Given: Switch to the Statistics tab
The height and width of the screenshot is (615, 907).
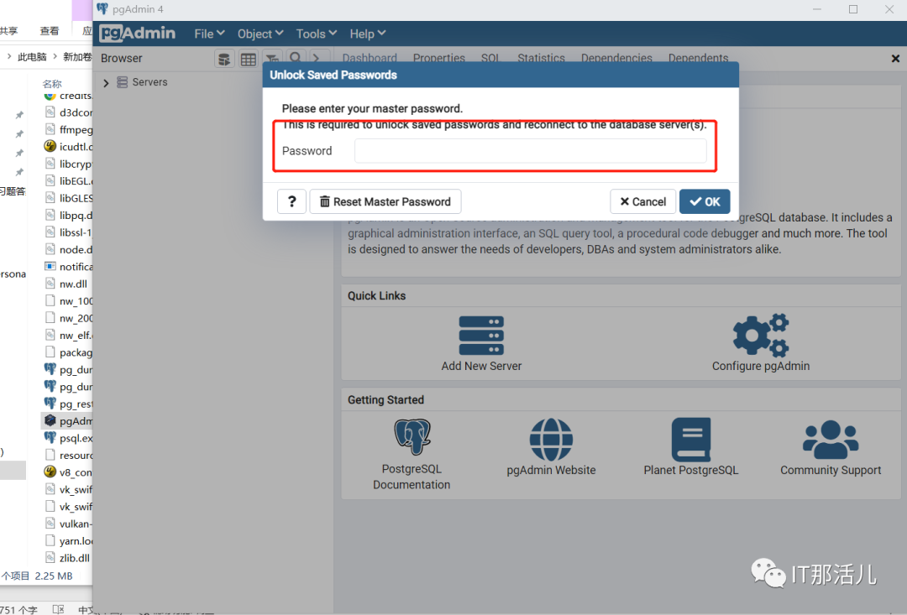Looking at the screenshot, I should point(541,58).
